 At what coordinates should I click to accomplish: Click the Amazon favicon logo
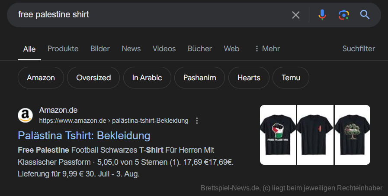coord(25,115)
